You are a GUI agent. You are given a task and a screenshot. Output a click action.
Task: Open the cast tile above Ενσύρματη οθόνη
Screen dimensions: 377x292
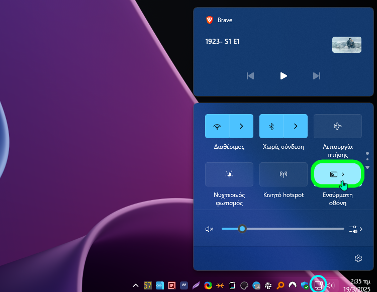pyautogui.click(x=337, y=174)
